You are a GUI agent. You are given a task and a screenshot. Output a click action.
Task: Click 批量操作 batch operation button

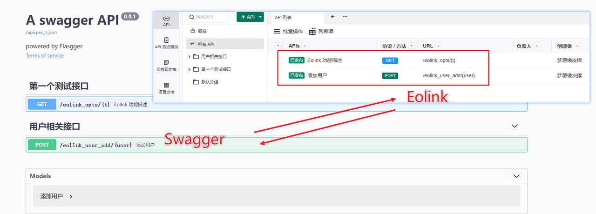click(288, 31)
